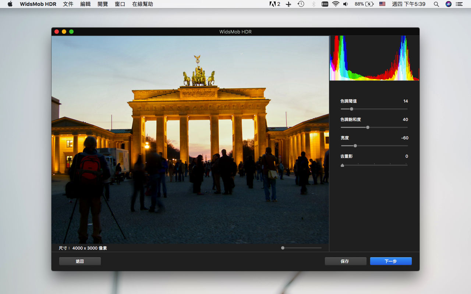The width and height of the screenshot is (471, 294).
Task: Open the Time Machine menu bar icon
Action: [301, 4]
